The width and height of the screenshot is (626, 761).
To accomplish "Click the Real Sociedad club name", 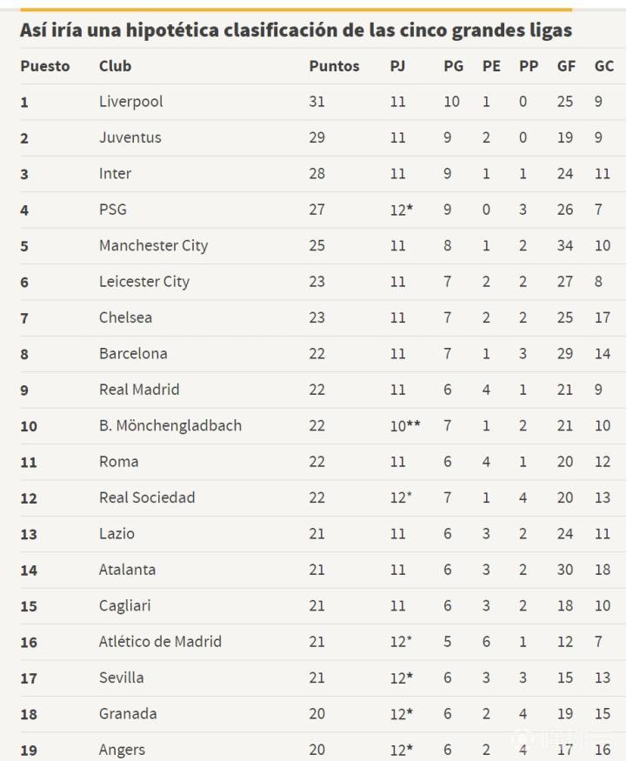I will click(147, 497).
